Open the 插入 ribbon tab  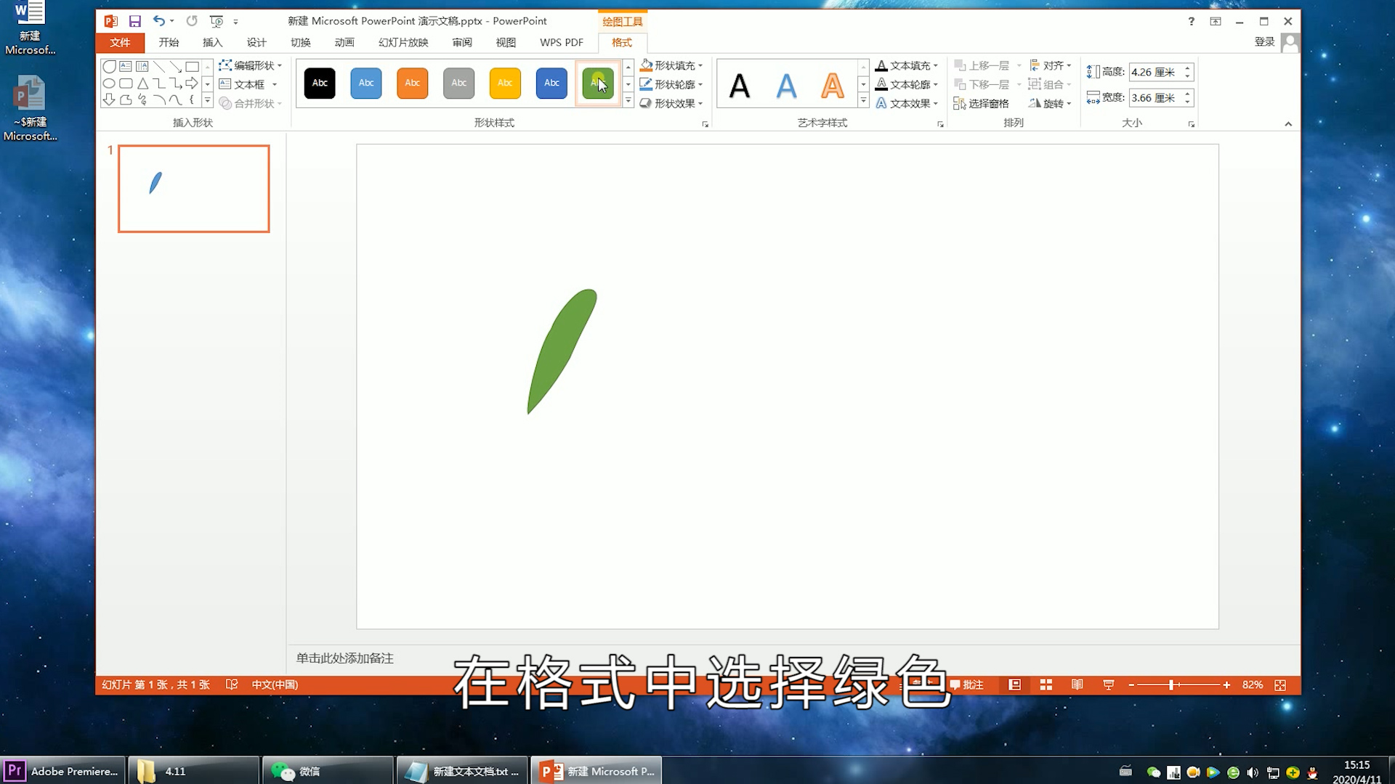[x=212, y=42]
